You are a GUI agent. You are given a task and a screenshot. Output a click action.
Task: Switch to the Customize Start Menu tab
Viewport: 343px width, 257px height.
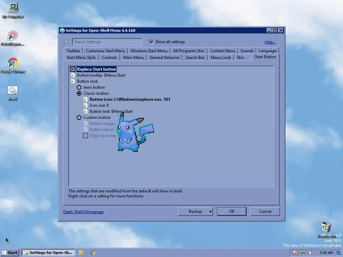click(x=105, y=51)
